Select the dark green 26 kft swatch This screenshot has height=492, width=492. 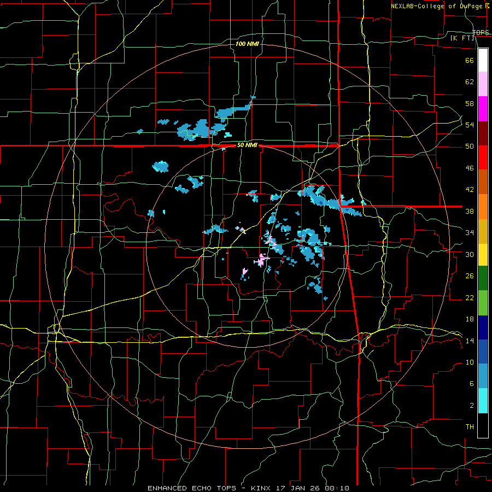pyautogui.click(x=483, y=278)
